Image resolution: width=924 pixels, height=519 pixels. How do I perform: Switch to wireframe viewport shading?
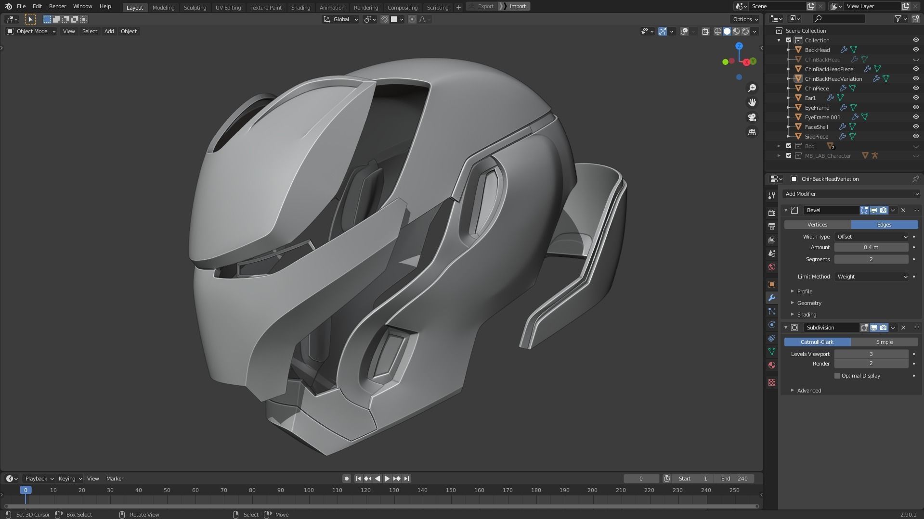pyautogui.click(x=717, y=31)
